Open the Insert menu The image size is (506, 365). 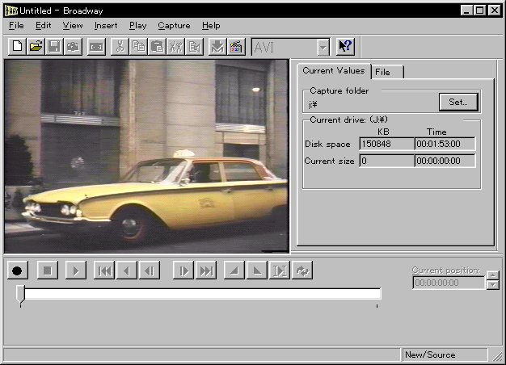click(x=105, y=26)
